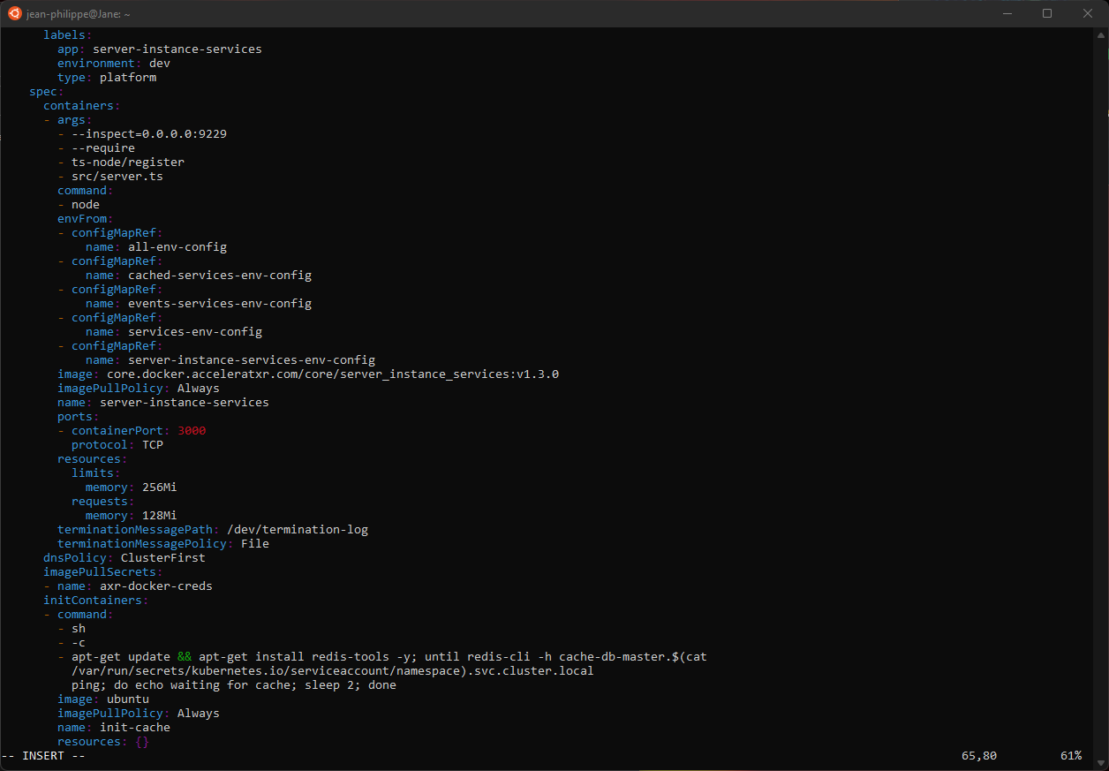Click the Ubuntu icon in title bar
The width and height of the screenshot is (1109, 771).
(x=14, y=13)
